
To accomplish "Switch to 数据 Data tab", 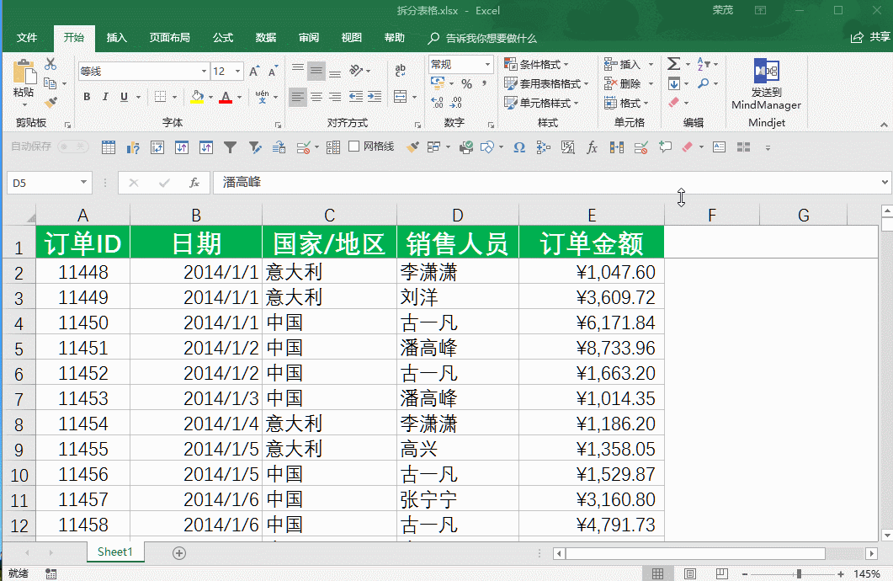I will pos(265,38).
